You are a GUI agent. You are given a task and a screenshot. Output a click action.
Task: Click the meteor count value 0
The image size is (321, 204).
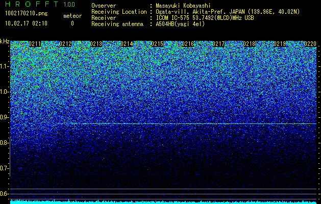tap(72, 23)
